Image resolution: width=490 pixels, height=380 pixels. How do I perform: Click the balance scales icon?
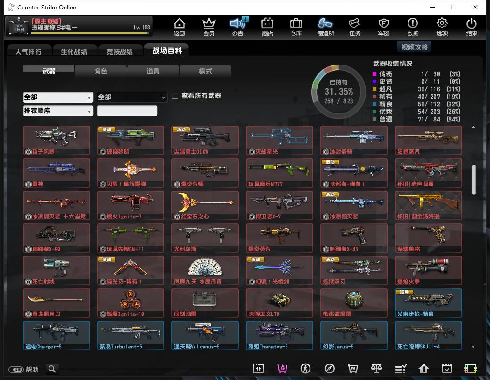coord(376,369)
